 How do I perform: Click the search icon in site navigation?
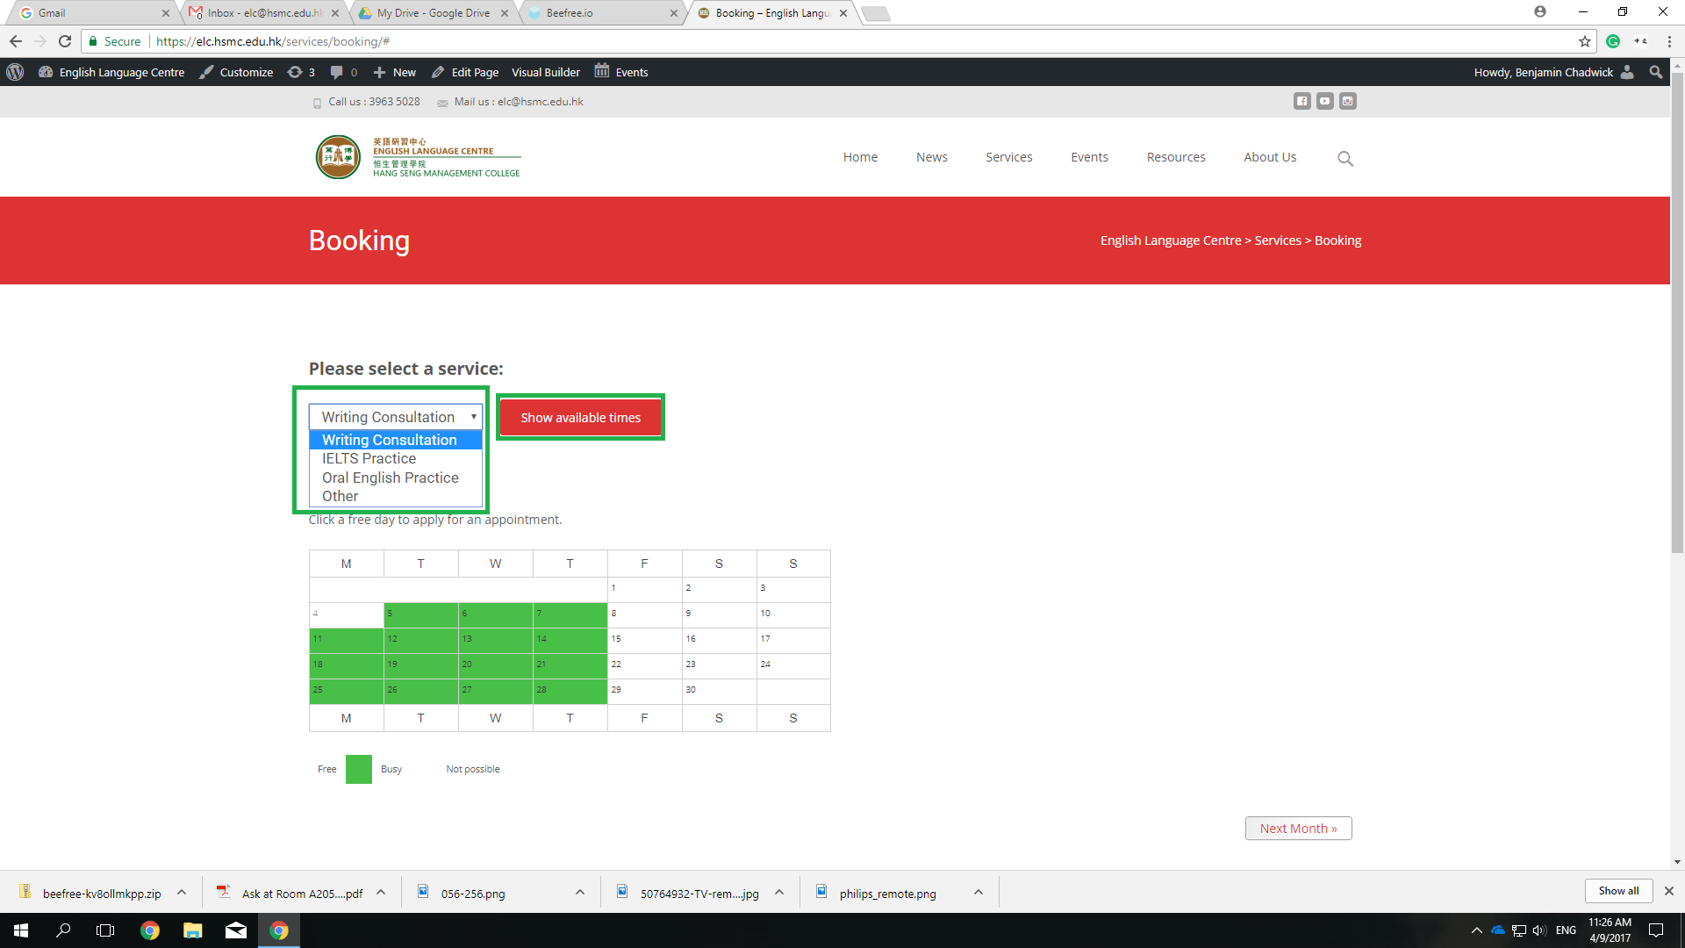tap(1346, 157)
